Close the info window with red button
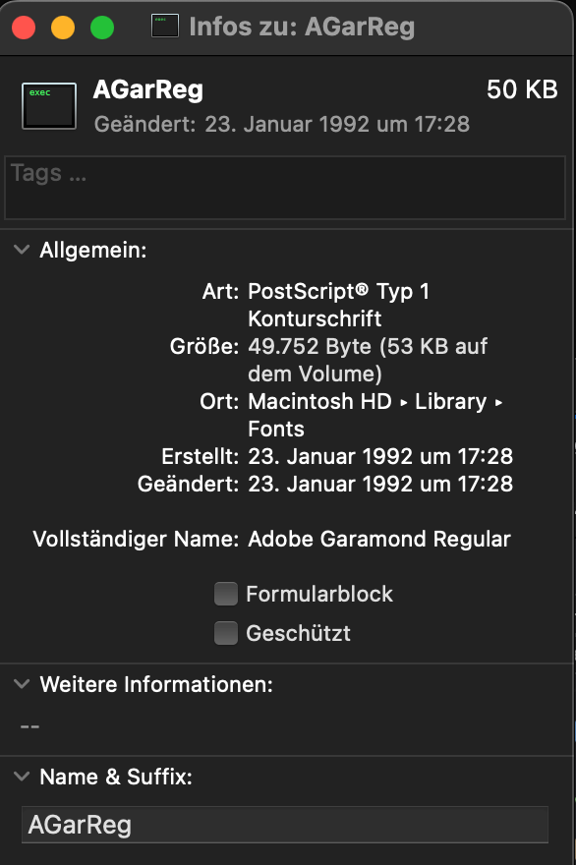This screenshot has width=576, height=865. tap(24, 28)
